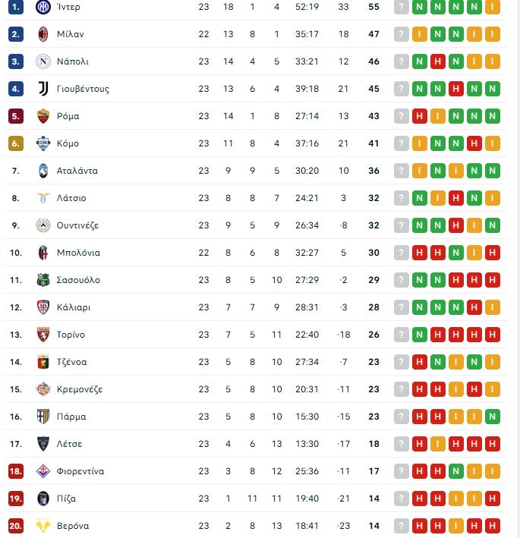Click Πίζα's grey question mark badge

(402, 499)
